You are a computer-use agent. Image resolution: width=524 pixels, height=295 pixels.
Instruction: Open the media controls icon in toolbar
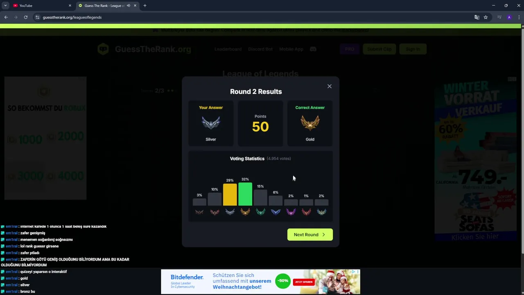499,17
